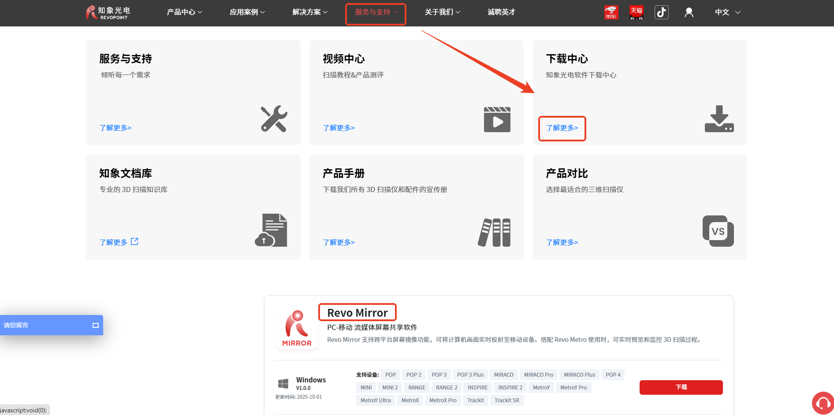Click the 更新时间: 2025-10-01 date text
This screenshot has height=415, width=834.
pyautogui.click(x=298, y=397)
